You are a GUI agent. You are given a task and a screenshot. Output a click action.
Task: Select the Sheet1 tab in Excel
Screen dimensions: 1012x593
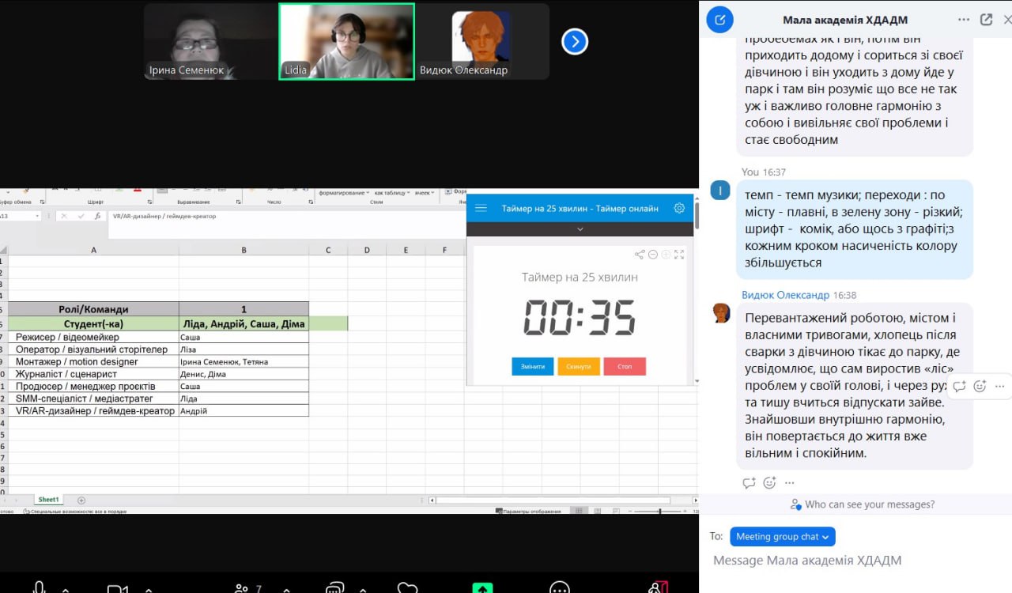[48, 500]
